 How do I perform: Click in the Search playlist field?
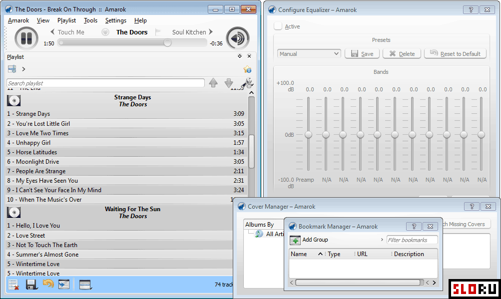tap(105, 83)
